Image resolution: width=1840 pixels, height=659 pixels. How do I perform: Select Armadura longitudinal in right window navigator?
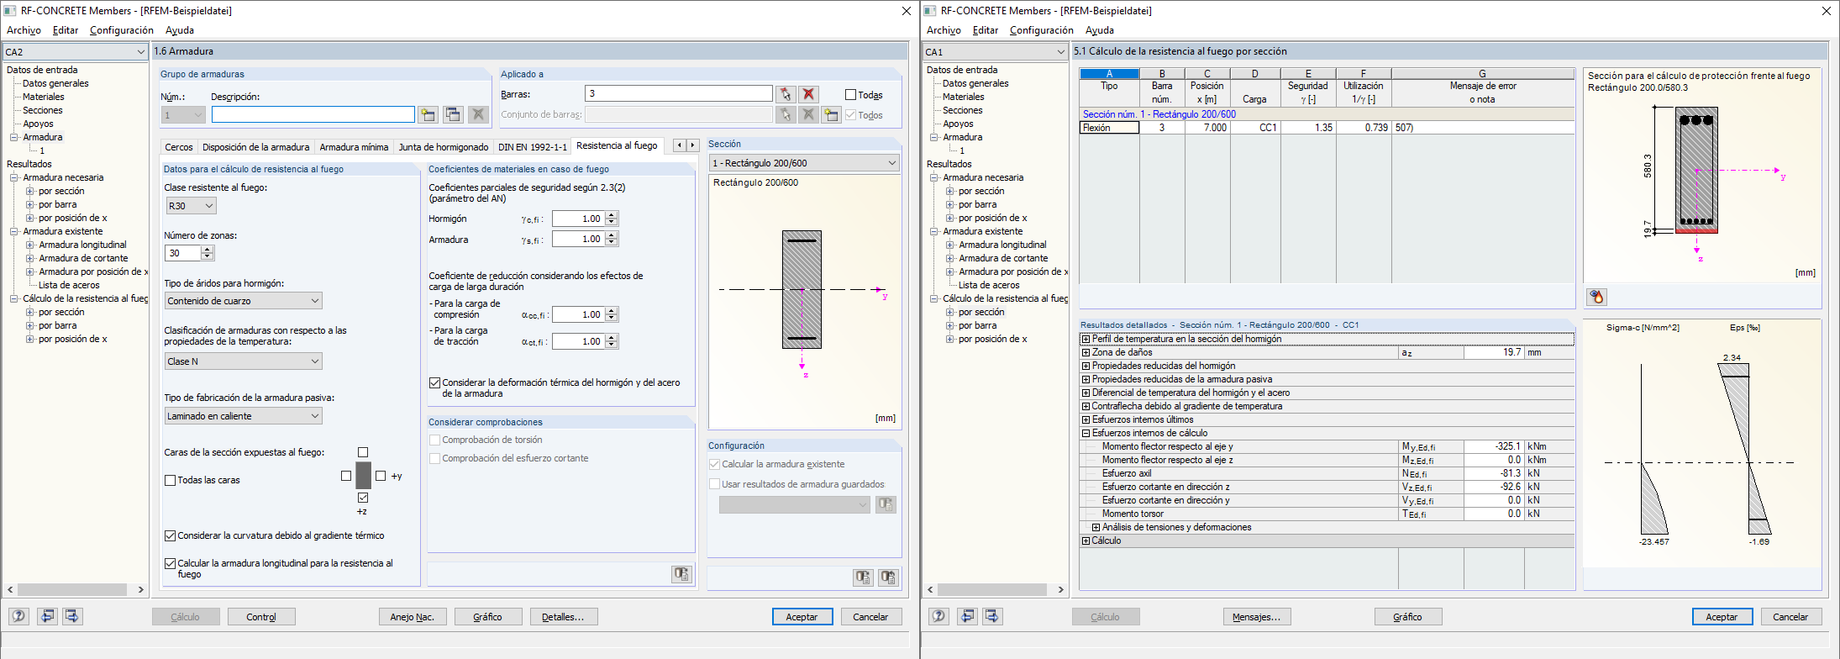[1002, 245]
